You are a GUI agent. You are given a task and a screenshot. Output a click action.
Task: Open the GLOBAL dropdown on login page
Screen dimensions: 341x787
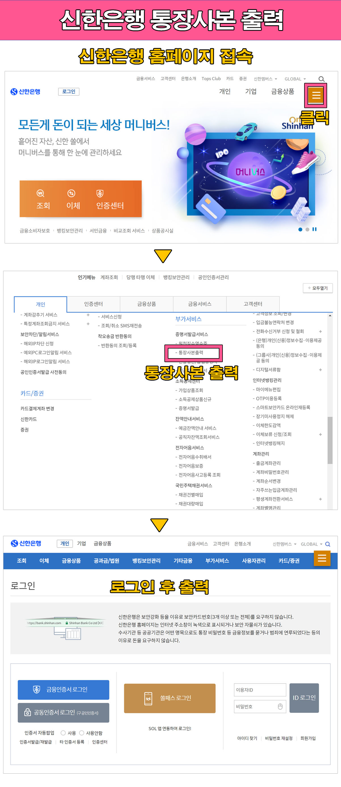click(312, 544)
